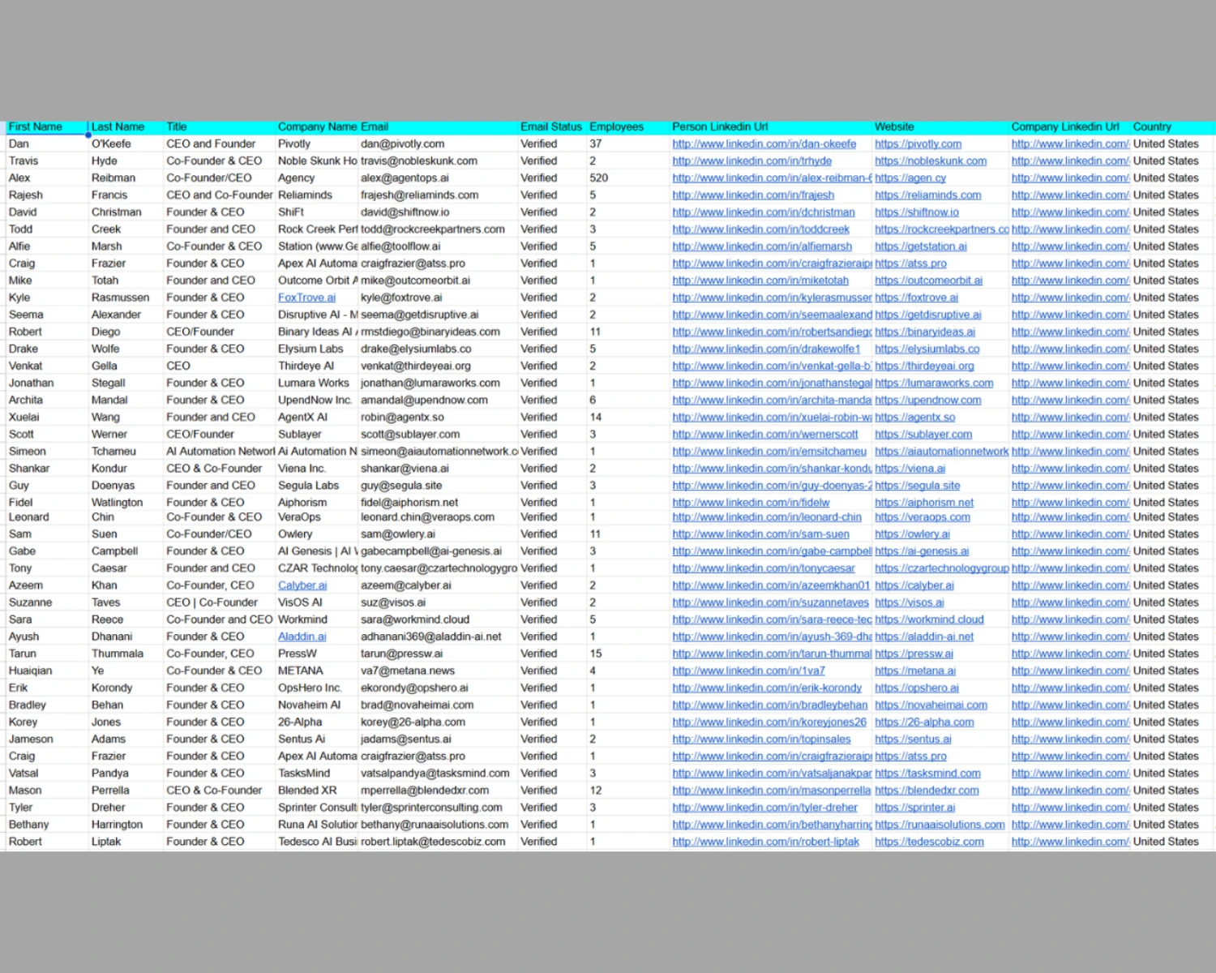The height and width of the screenshot is (973, 1216).
Task: Open the linkedin.com/in/erik-korondy profile link
Action: (767, 688)
